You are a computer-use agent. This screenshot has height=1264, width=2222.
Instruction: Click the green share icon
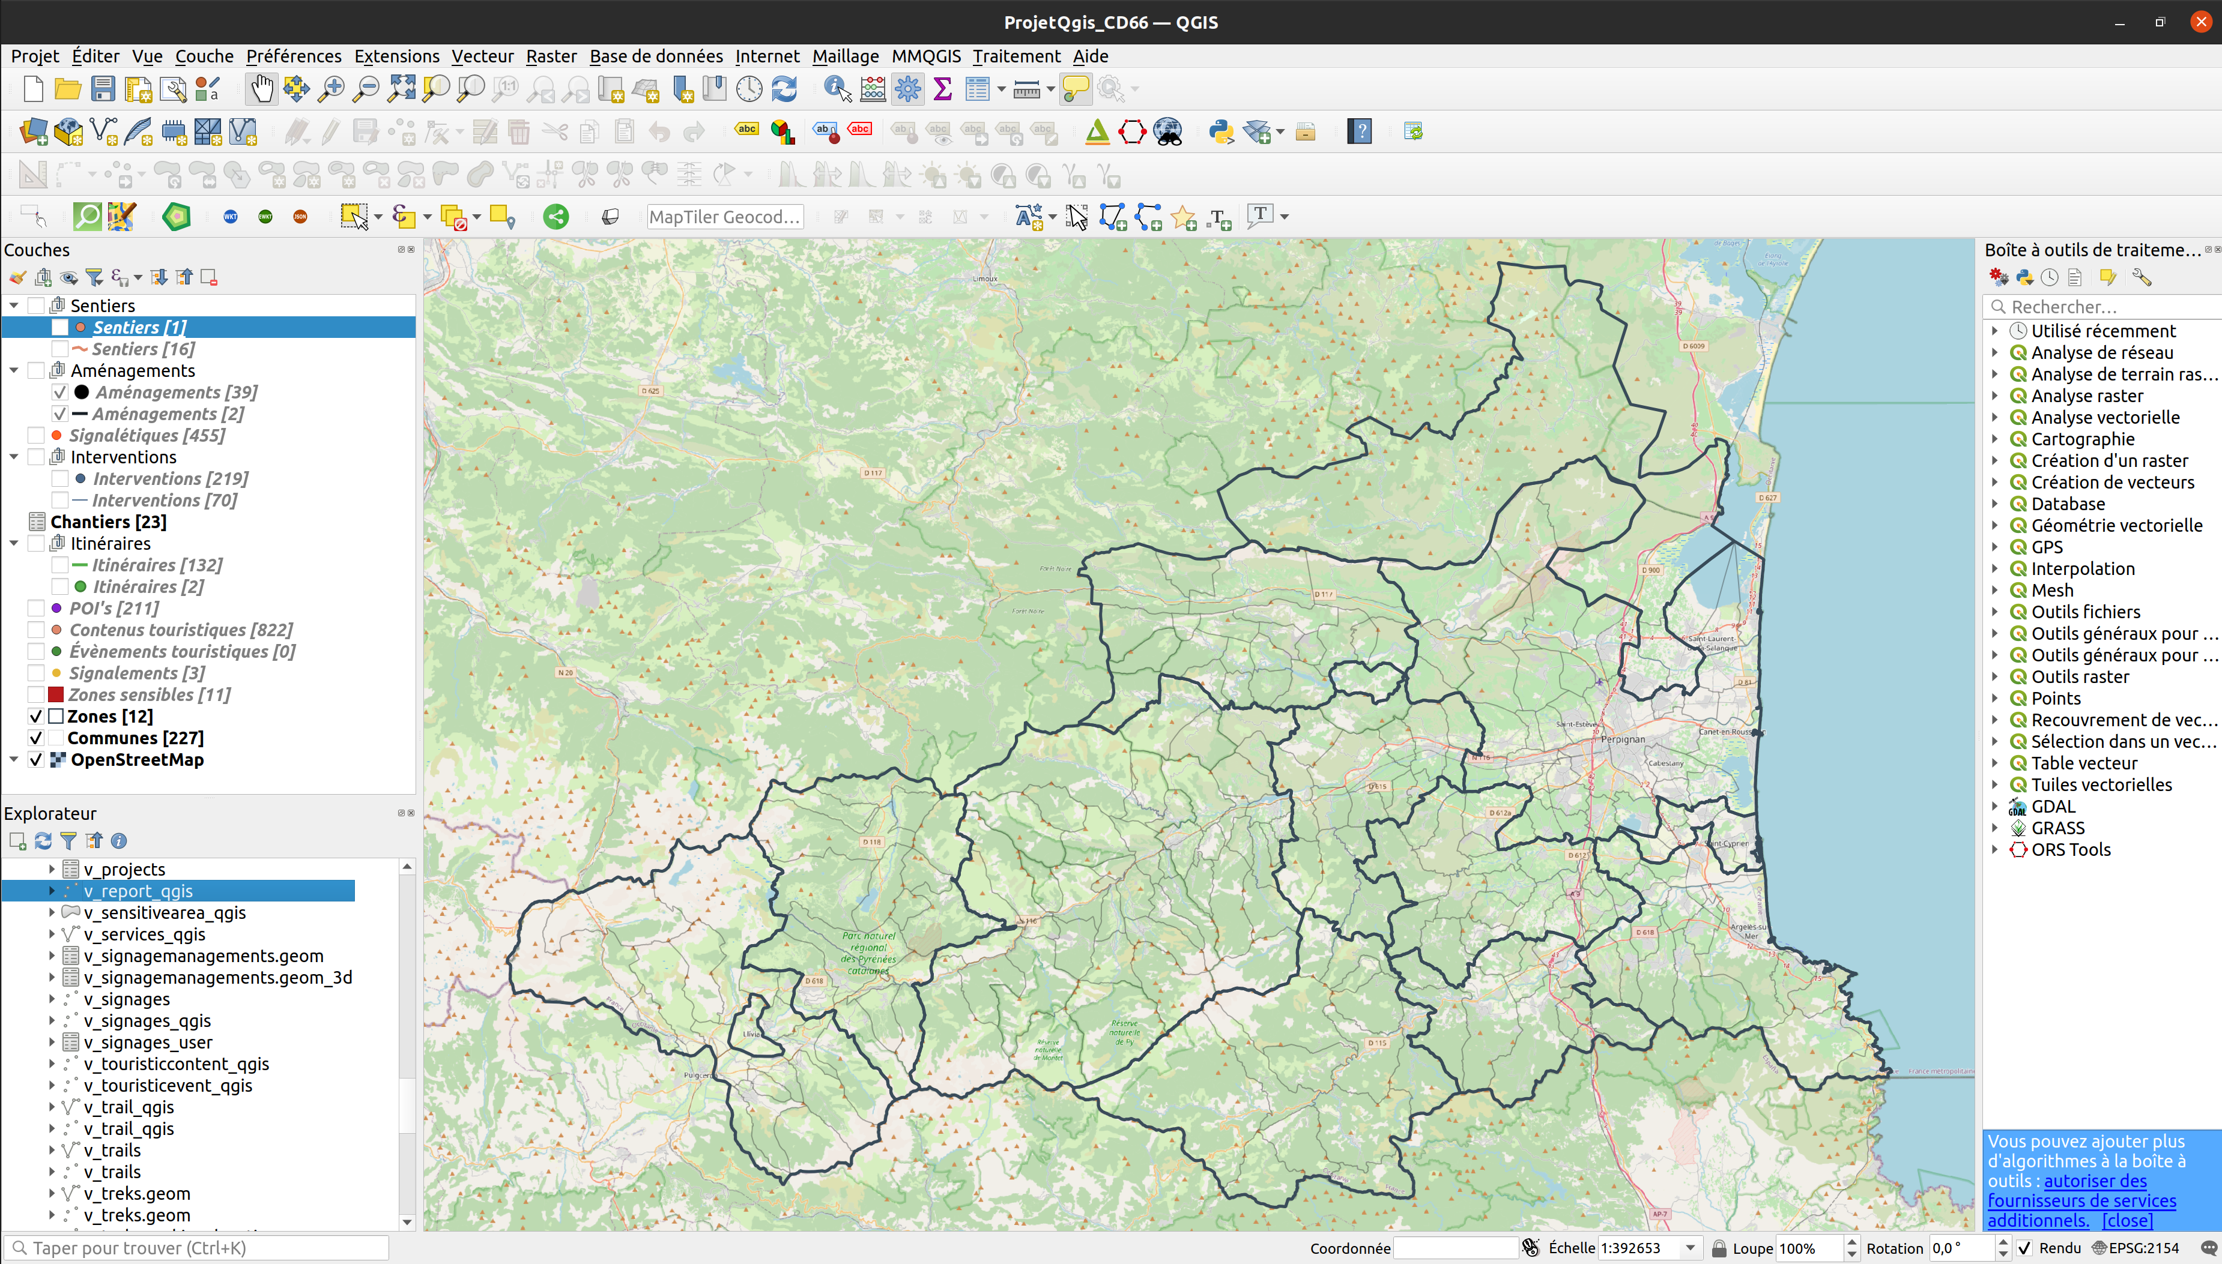tap(556, 217)
